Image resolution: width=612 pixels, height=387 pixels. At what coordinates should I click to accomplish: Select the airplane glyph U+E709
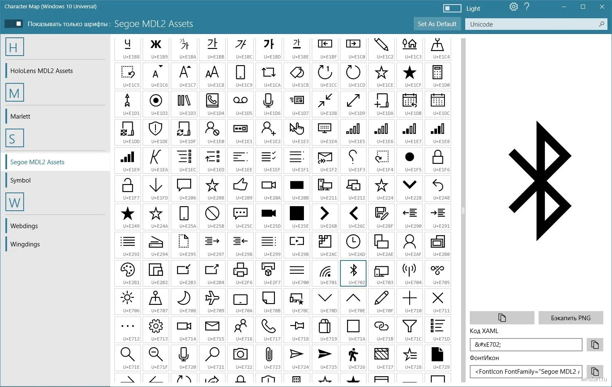(x=212, y=302)
